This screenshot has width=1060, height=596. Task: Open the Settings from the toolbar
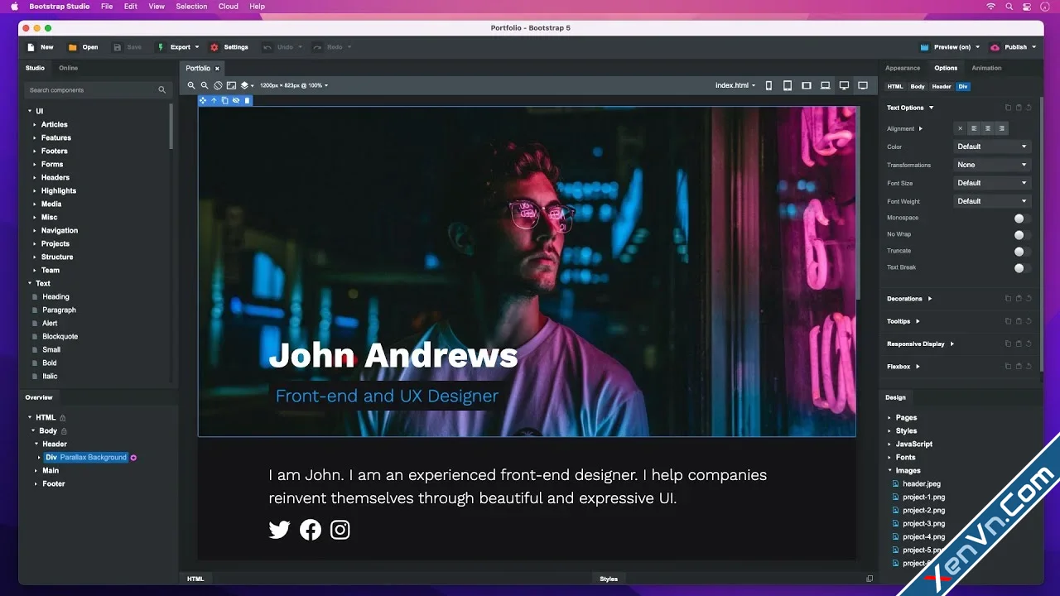[x=229, y=47]
